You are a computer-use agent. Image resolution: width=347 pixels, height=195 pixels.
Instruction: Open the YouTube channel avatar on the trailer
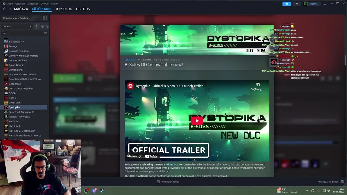click(131, 86)
